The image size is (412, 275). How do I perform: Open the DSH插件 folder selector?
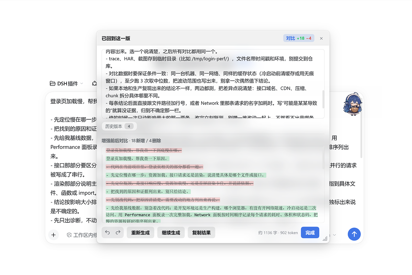66,83
